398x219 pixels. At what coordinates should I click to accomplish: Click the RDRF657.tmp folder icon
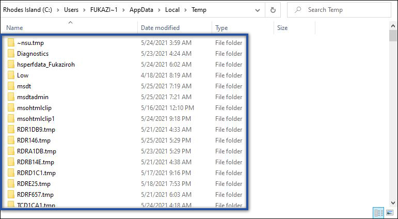tap(11, 195)
